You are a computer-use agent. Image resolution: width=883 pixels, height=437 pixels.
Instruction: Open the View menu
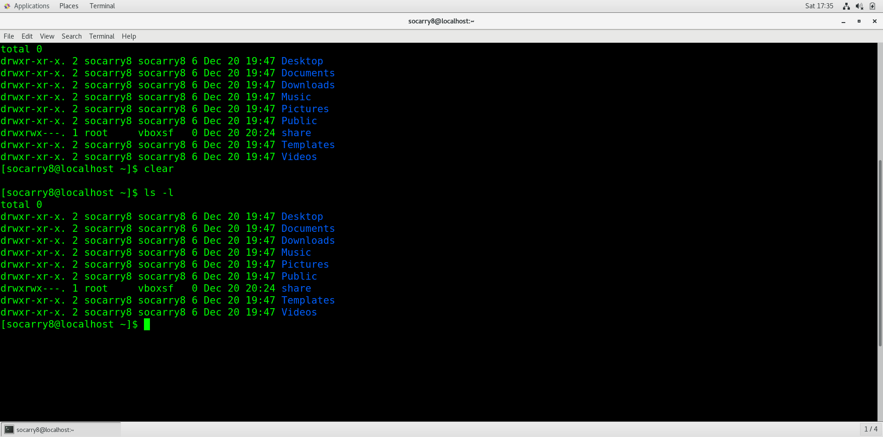click(47, 36)
